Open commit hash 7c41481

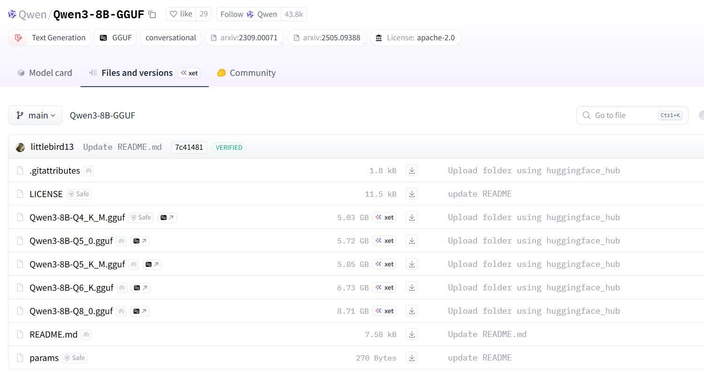click(x=189, y=147)
